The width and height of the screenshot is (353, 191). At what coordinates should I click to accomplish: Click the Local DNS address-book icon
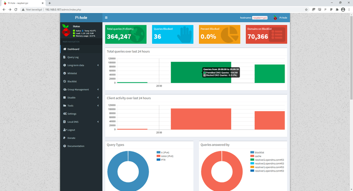click(x=64, y=122)
